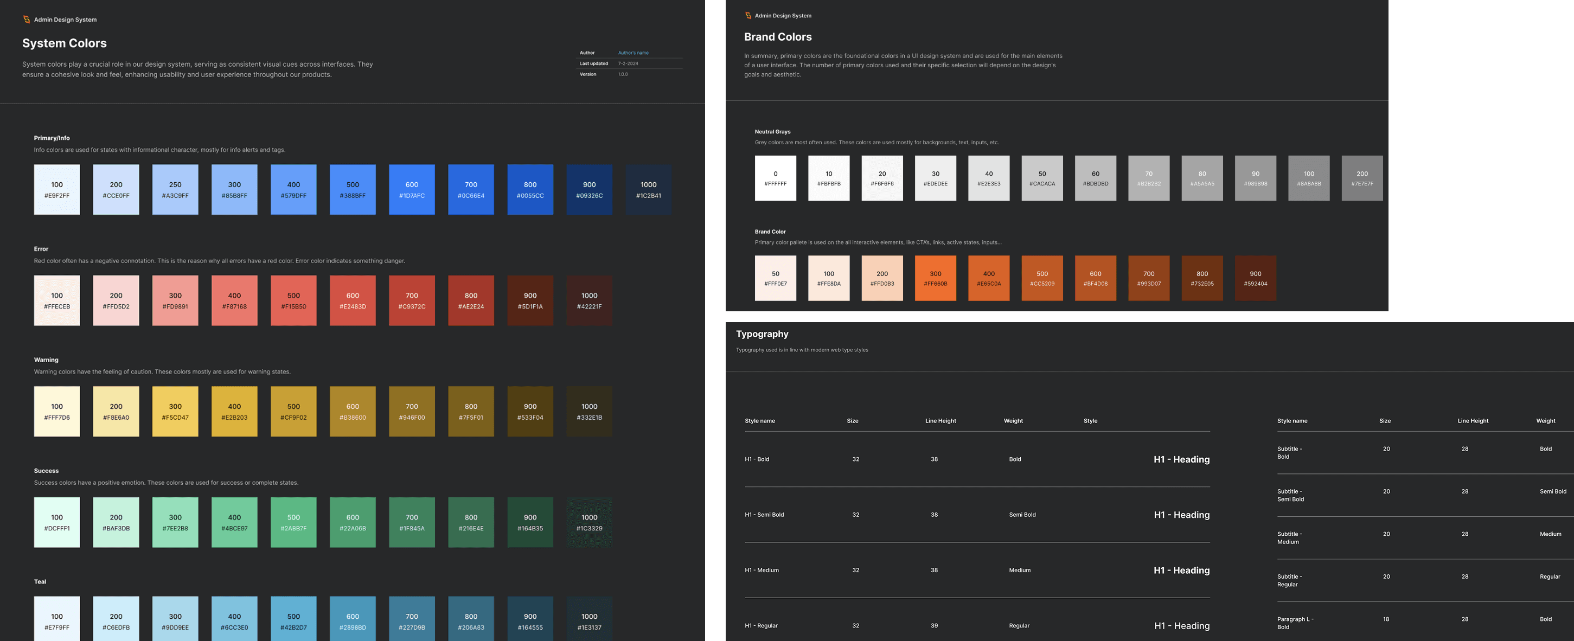Choose the Neutral Gray 200 swatch #7E7E7F
The height and width of the screenshot is (641, 1574).
(1362, 178)
